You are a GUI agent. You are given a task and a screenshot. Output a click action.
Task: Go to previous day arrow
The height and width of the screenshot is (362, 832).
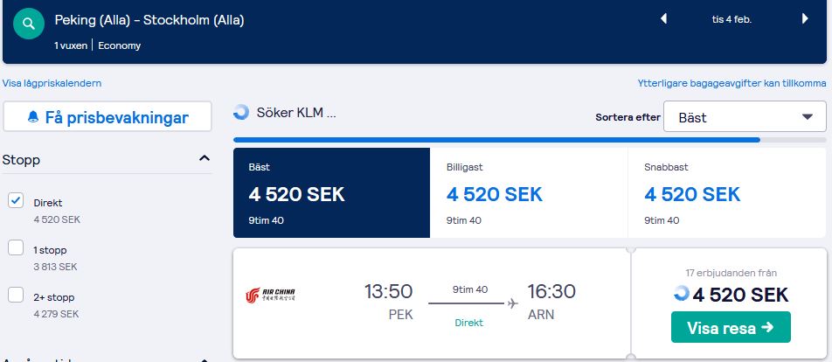[662, 18]
